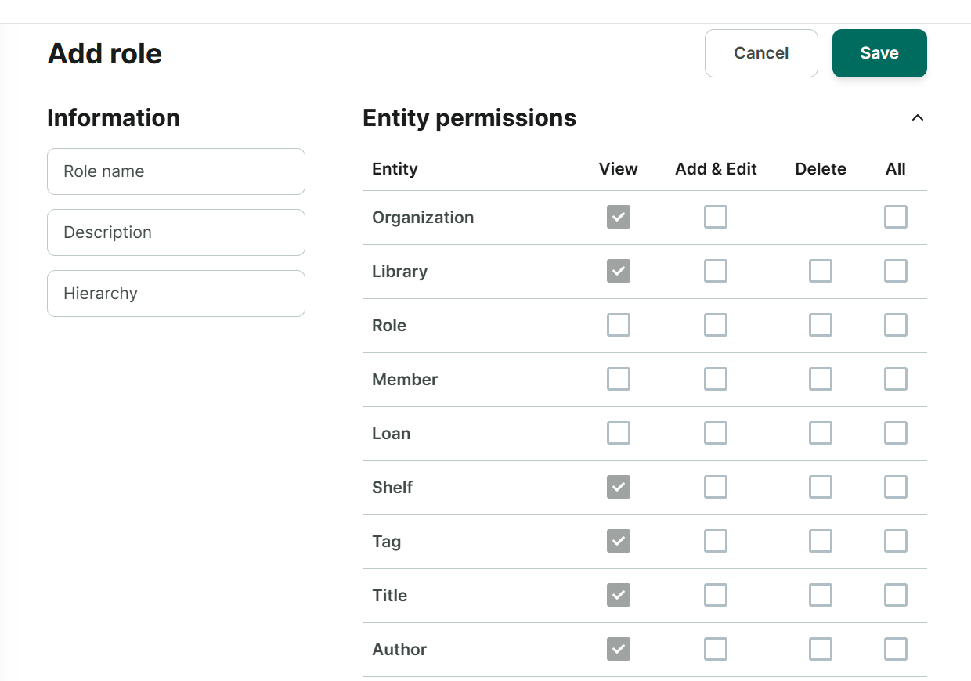This screenshot has width=971, height=681.
Task: Enable View permission for Loan
Action: coord(619,433)
